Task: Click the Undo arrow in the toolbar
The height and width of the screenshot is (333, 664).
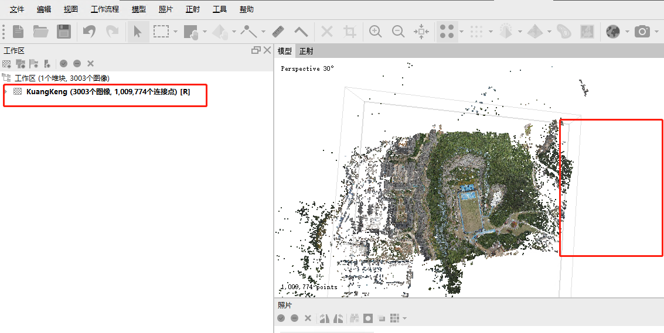Action: [x=89, y=32]
